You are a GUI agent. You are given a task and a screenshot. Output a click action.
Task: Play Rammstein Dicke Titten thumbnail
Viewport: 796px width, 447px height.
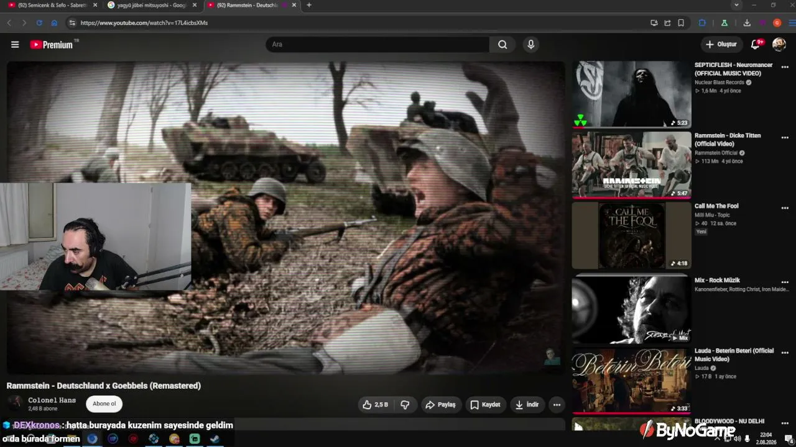(x=631, y=165)
